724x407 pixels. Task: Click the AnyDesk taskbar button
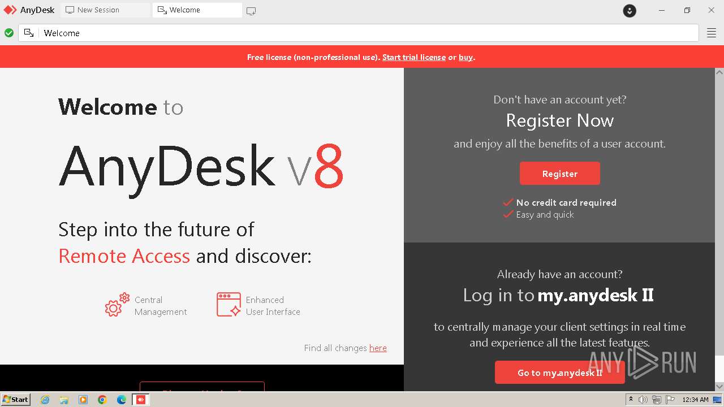(x=141, y=400)
